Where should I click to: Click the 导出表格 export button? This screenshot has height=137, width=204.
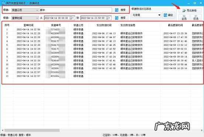190,10
